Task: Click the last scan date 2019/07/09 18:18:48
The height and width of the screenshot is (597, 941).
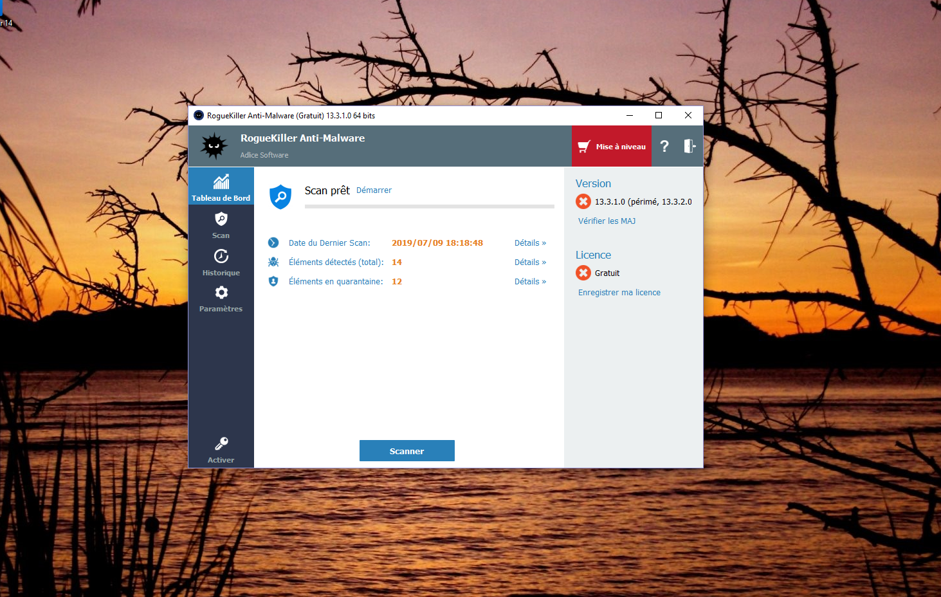Action: (x=437, y=243)
